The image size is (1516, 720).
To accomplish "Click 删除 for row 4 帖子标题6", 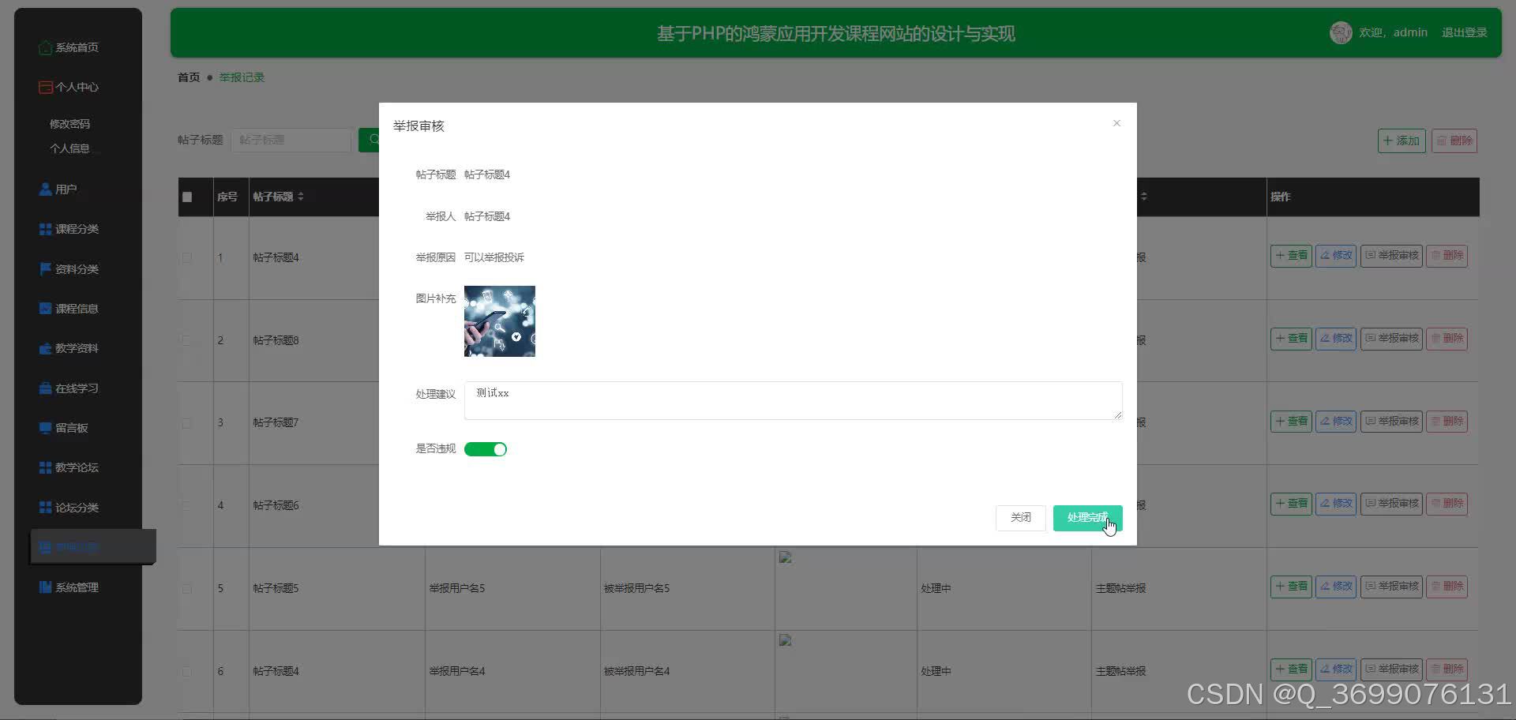I will tap(1447, 504).
